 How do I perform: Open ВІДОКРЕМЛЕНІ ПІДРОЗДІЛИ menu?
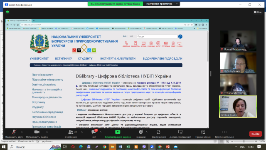click(x=163, y=58)
